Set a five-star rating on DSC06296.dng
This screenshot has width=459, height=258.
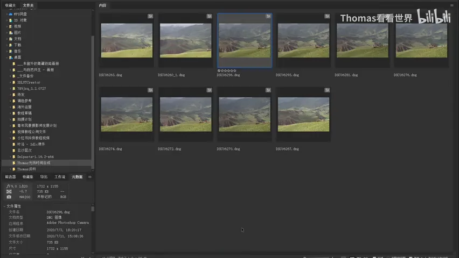point(235,71)
